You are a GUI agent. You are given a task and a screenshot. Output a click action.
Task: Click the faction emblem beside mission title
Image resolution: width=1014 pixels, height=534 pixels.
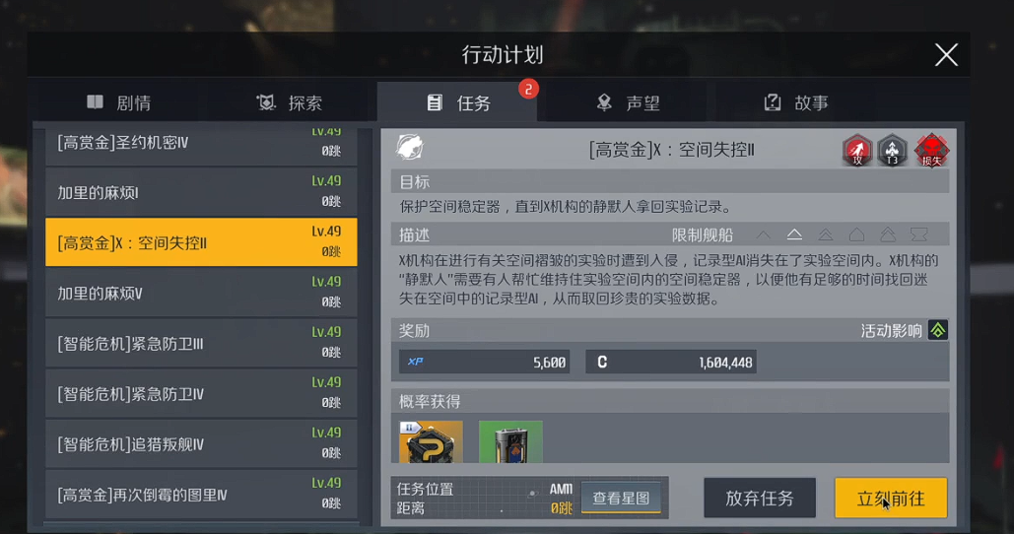[x=410, y=148]
